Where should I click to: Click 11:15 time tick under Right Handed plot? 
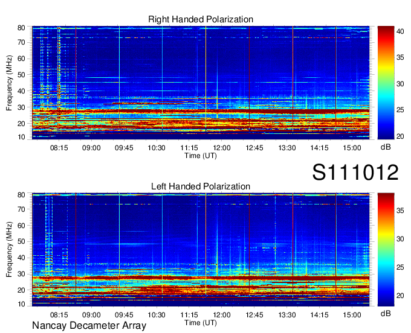click(189, 148)
